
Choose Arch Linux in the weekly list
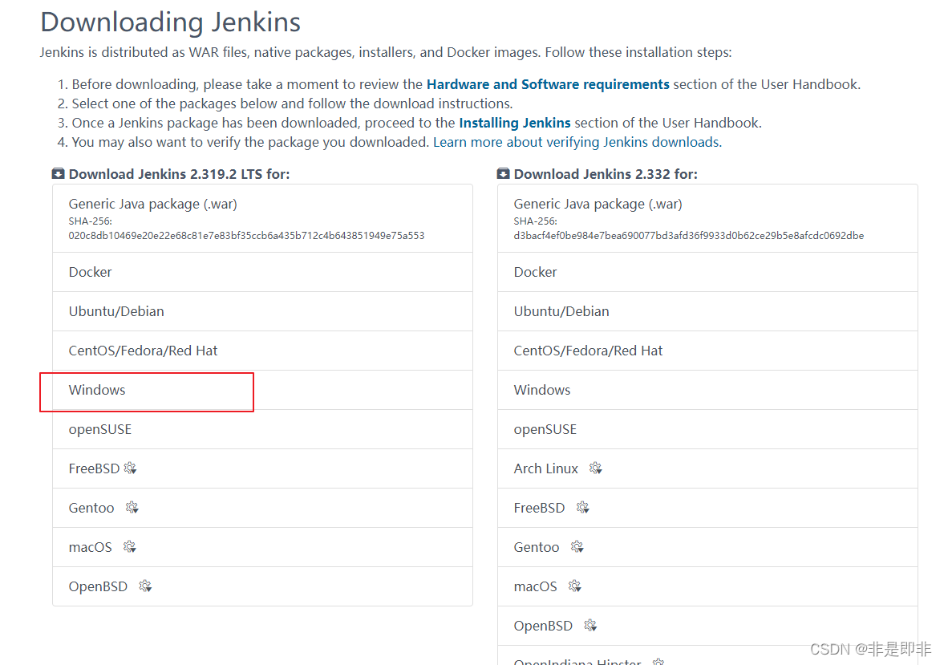[545, 468]
